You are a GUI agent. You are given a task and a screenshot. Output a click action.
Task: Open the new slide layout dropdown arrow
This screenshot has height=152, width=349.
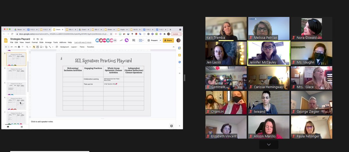[9, 47]
